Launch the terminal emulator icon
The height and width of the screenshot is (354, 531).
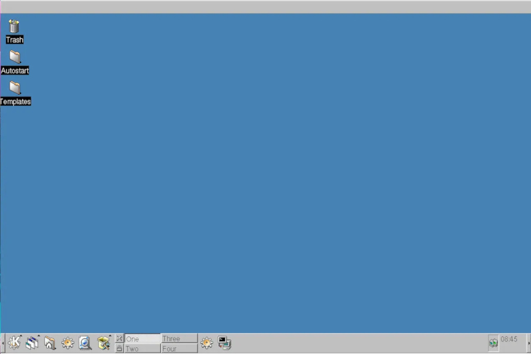pos(224,343)
